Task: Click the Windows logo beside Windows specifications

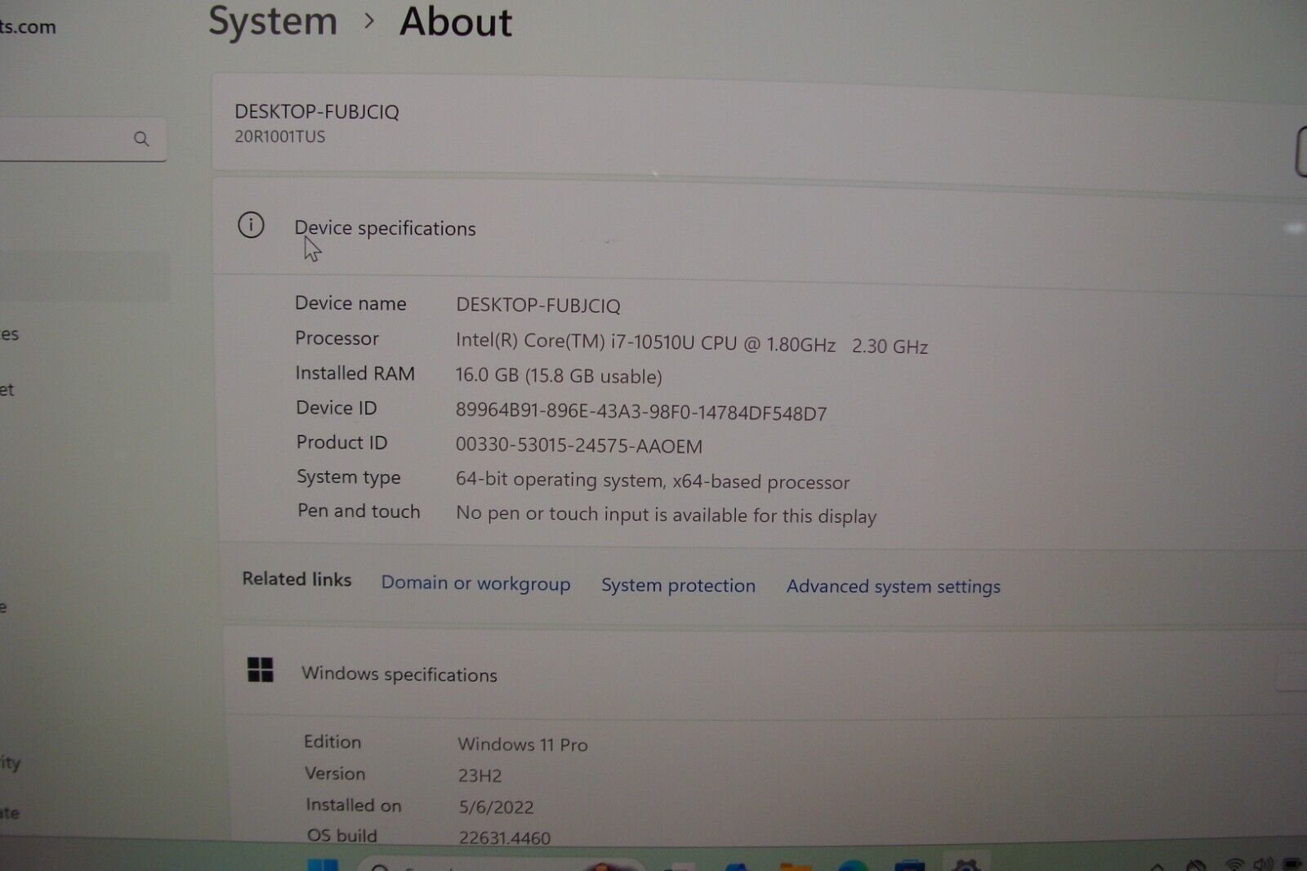Action: (x=261, y=670)
